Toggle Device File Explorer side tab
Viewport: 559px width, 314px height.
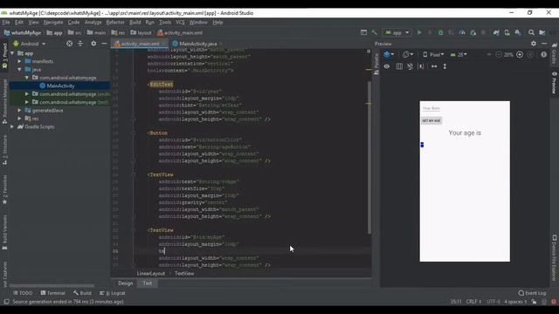click(555, 258)
